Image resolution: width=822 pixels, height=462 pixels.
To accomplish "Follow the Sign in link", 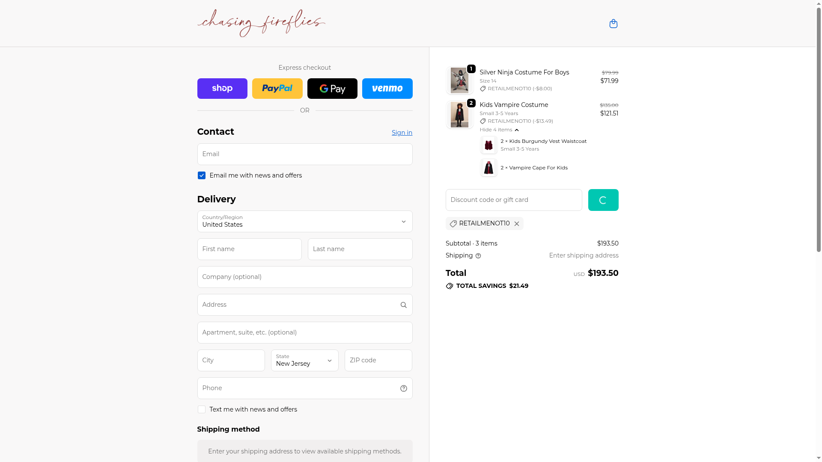I will point(402,133).
